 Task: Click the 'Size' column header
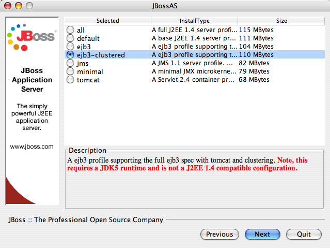point(281,21)
